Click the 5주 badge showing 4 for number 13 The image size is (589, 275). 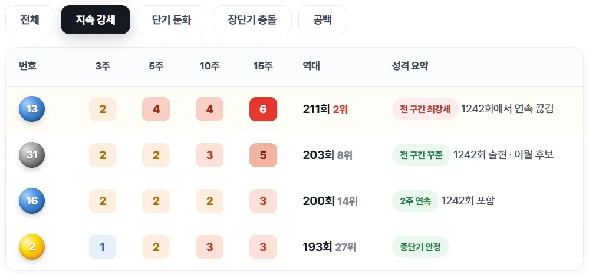click(x=156, y=109)
